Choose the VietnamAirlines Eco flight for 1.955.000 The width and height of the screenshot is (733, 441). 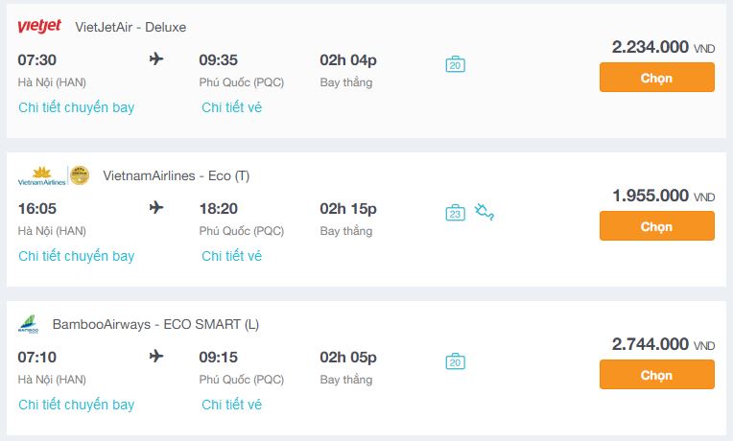[x=657, y=226]
